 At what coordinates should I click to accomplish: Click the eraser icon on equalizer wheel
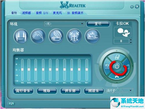coord(117,57)
